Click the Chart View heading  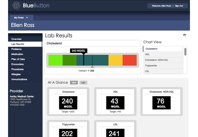click(152, 42)
